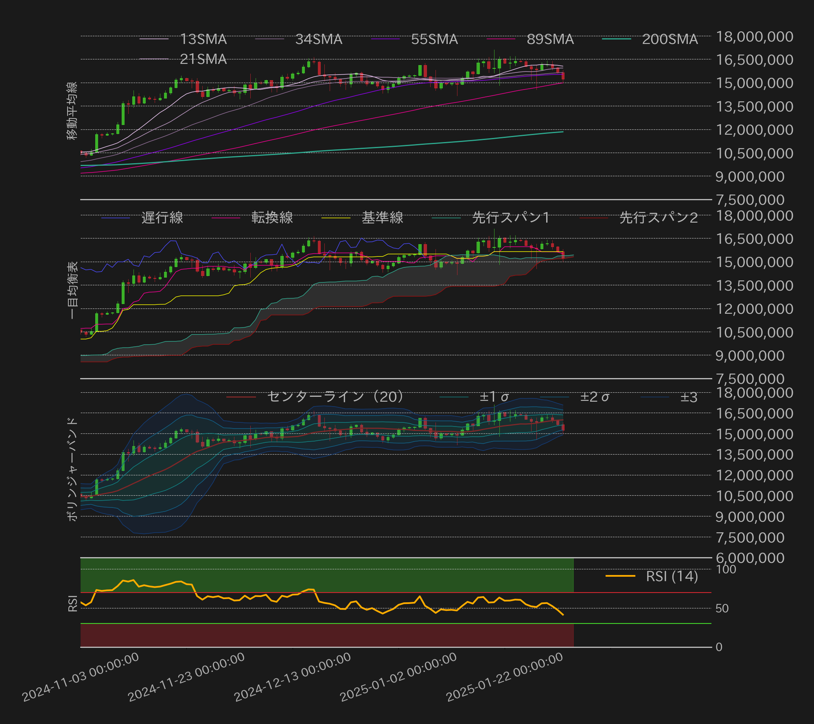
Task: Click the 一目均衡表 axis title
Action: point(72,290)
